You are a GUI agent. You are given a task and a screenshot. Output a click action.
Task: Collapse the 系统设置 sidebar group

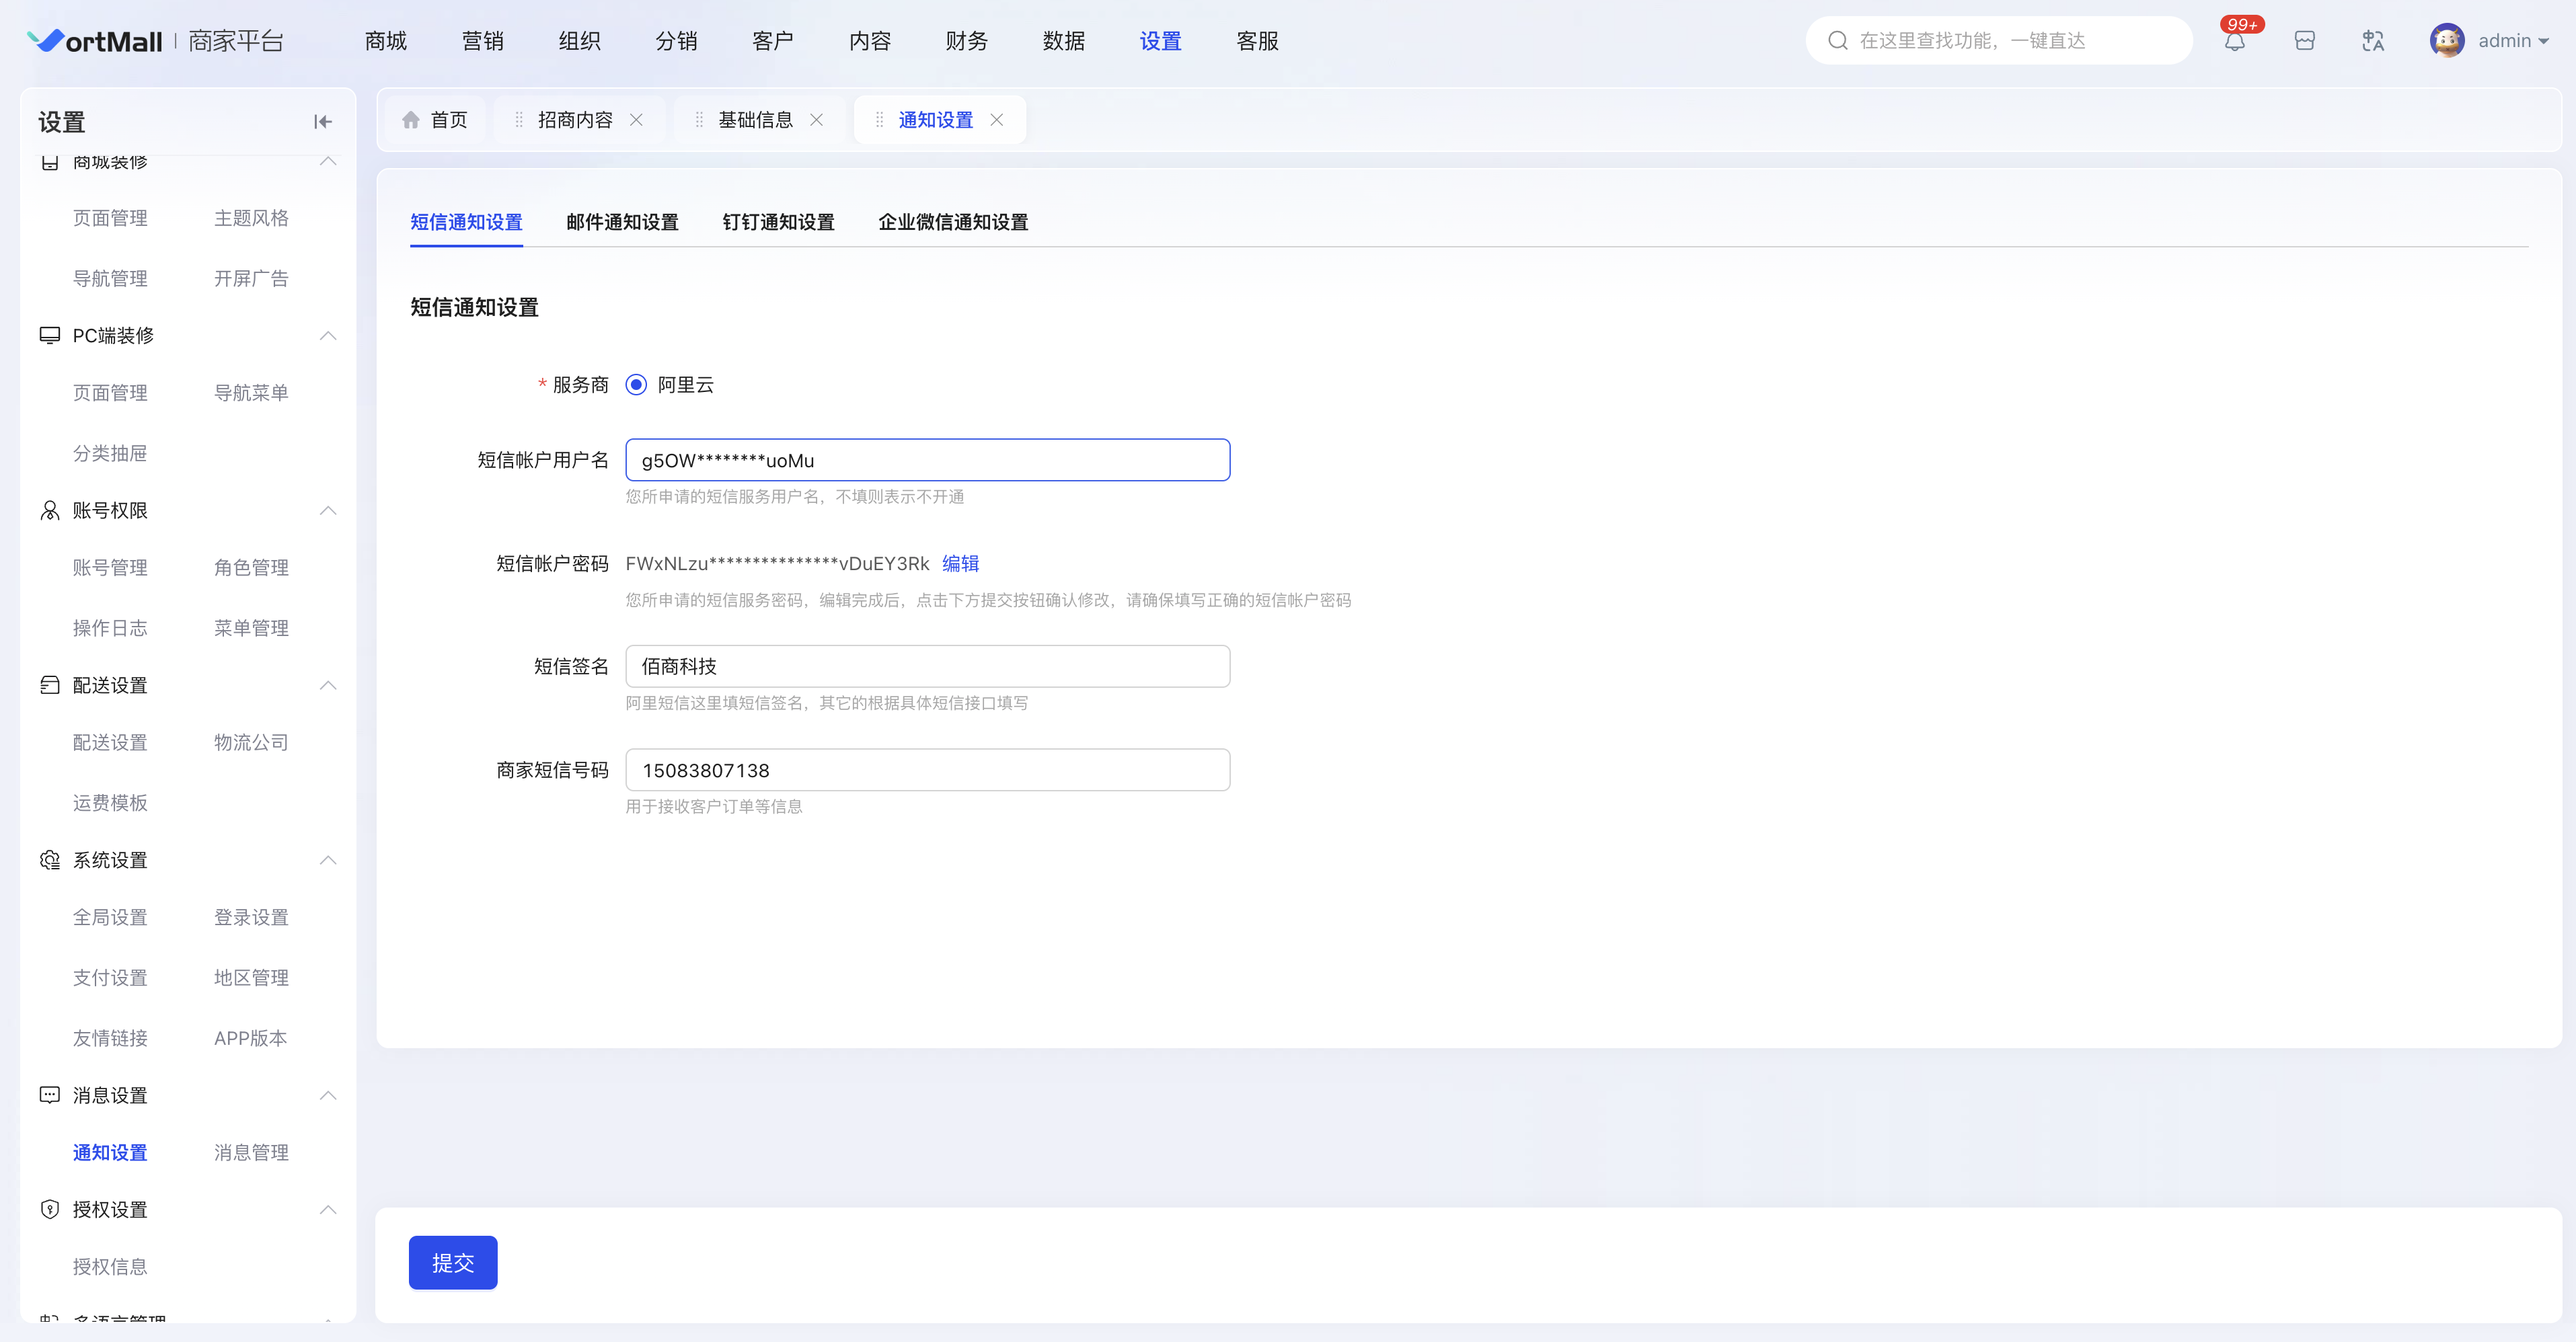click(x=328, y=860)
